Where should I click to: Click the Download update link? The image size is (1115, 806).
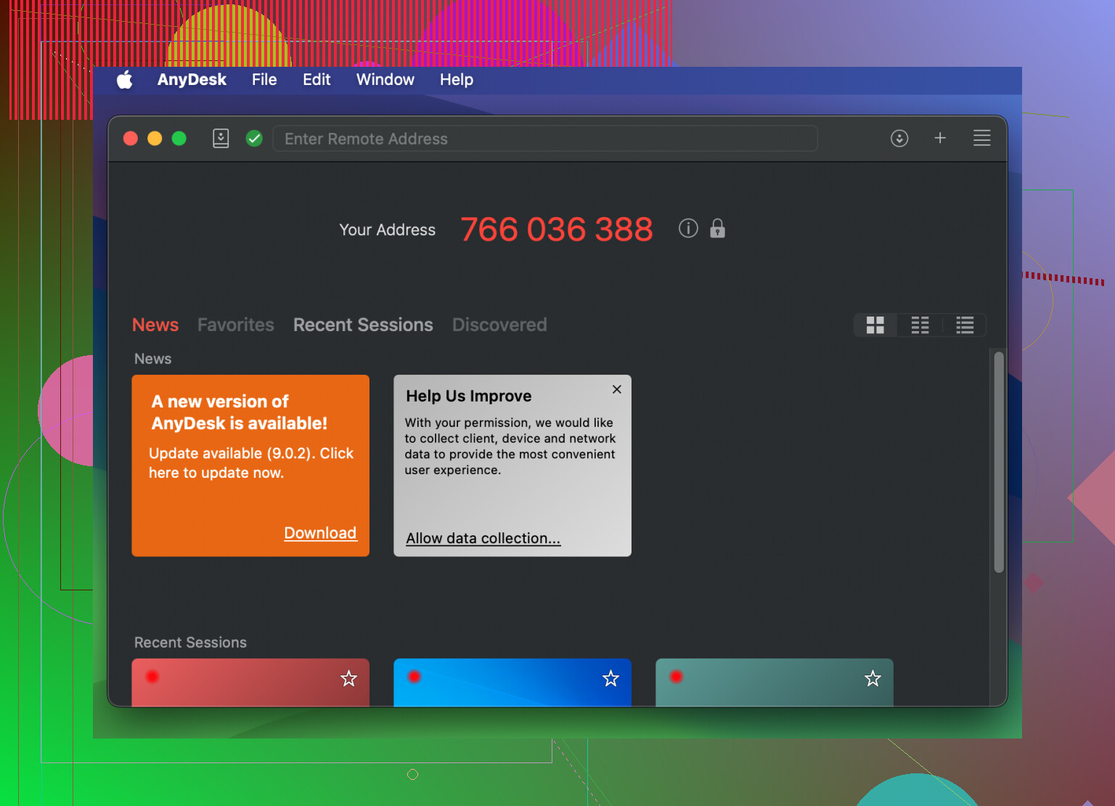320,533
